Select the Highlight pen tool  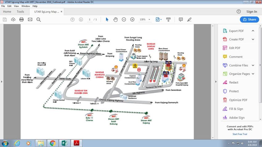tap(189, 19)
